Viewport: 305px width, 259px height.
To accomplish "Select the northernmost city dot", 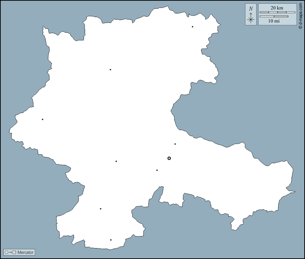I will click(x=193, y=27).
